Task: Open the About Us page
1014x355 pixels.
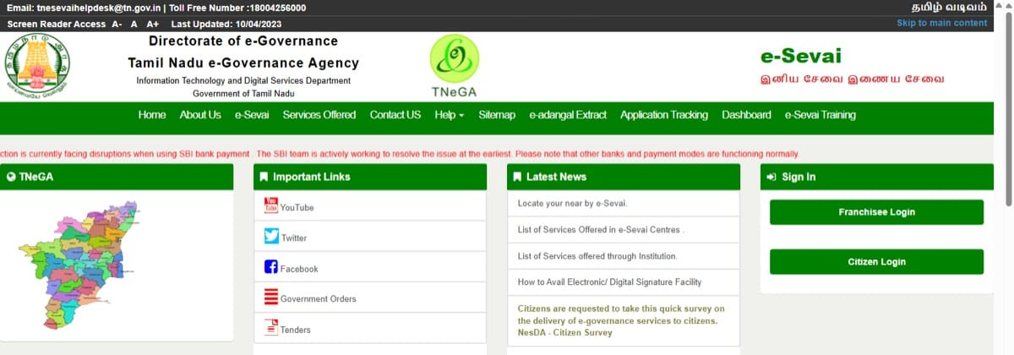Action: click(x=200, y=115)
